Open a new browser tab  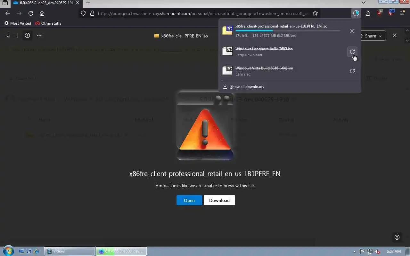click(88, 3)
